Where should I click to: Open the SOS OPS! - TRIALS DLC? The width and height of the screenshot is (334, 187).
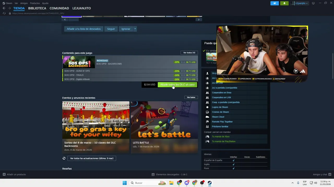coord(130,75)
